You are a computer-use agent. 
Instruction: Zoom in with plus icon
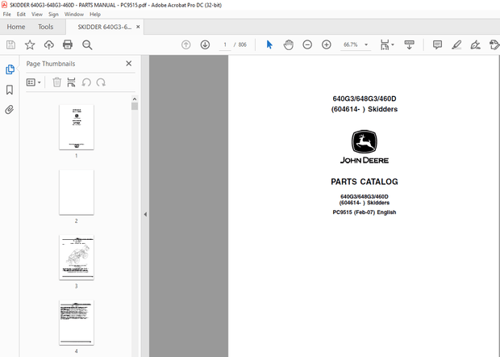tap(327, 44)
